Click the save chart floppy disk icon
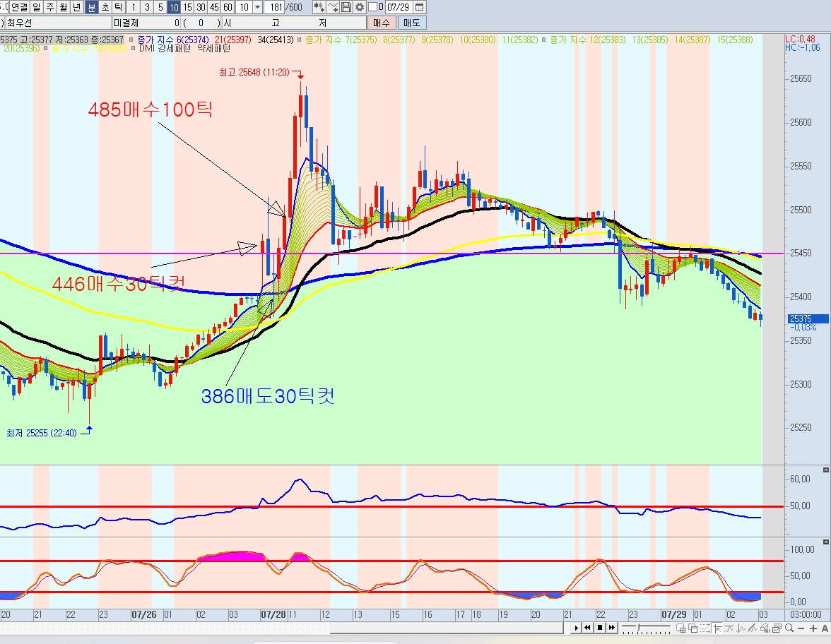This screenshot has width=831, height=644. 346,7
